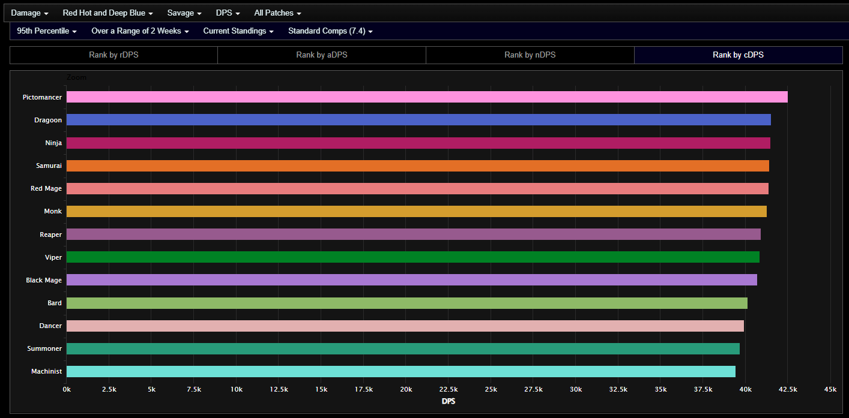This screenshot has height=418, width=849.
Task: Click the Ninja axis label
Action: coord(54,143)
